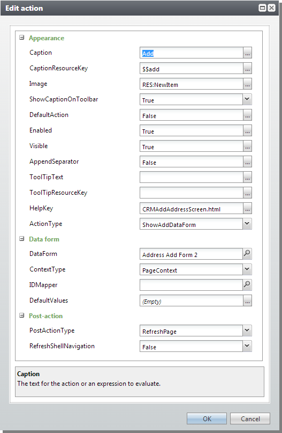Select the PostActionType property label

(x=52, y=331)
